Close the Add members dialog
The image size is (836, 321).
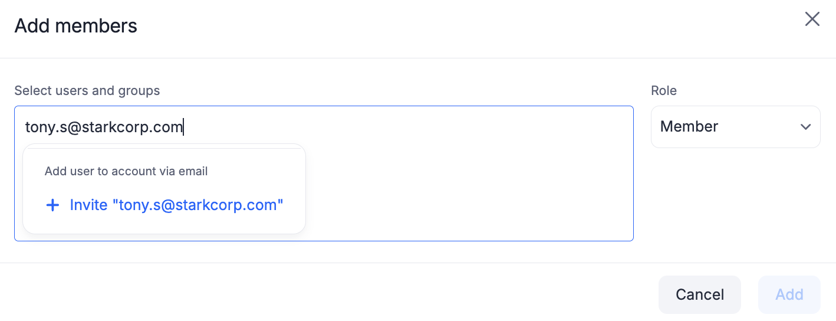coord(812,19)
